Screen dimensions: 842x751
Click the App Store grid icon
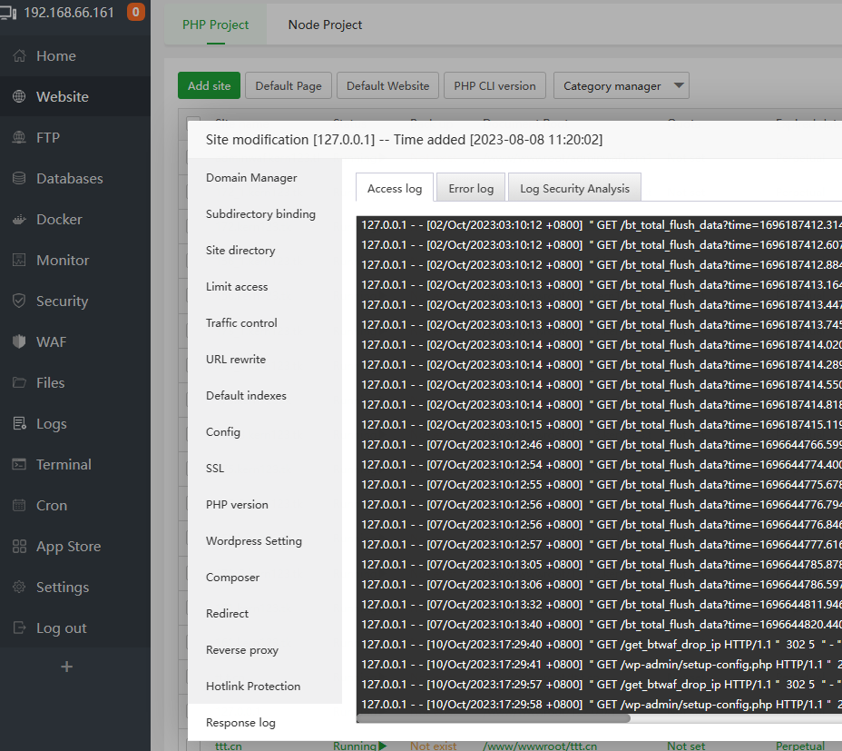19,546
